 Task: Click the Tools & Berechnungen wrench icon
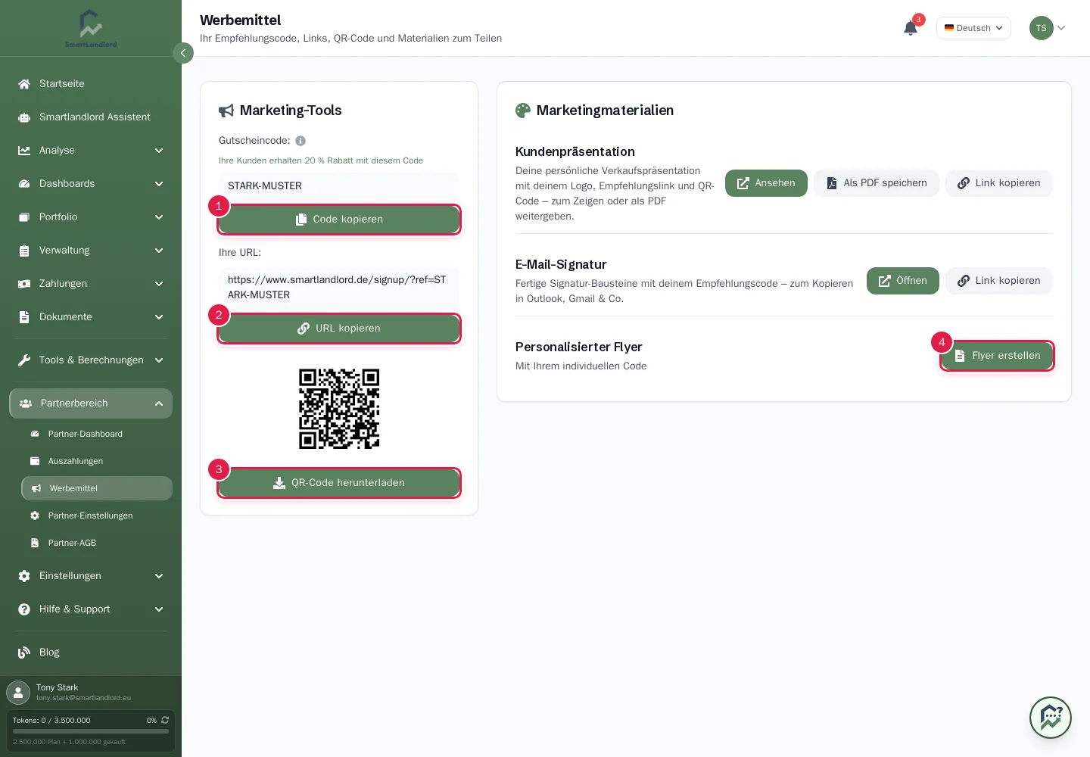(x=24, y=360)
